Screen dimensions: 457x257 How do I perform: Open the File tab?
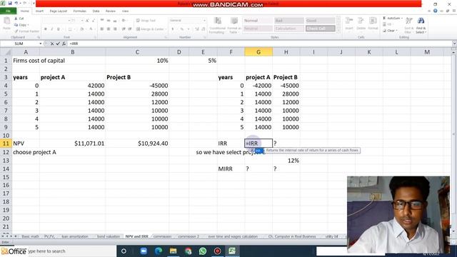[8, 11]
